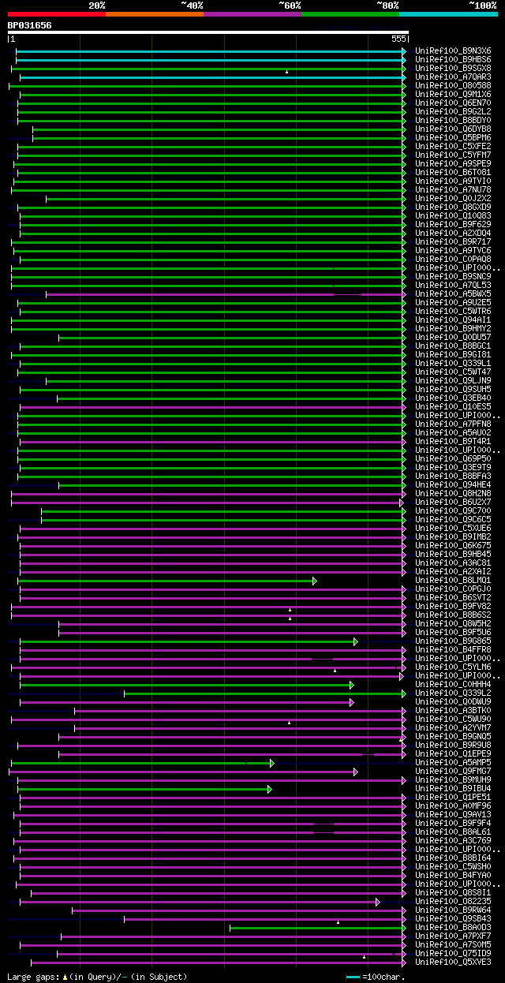Select label UniRef100_B9G2L2
Viewport: 505px width, 983px height.
coord(453,111)
